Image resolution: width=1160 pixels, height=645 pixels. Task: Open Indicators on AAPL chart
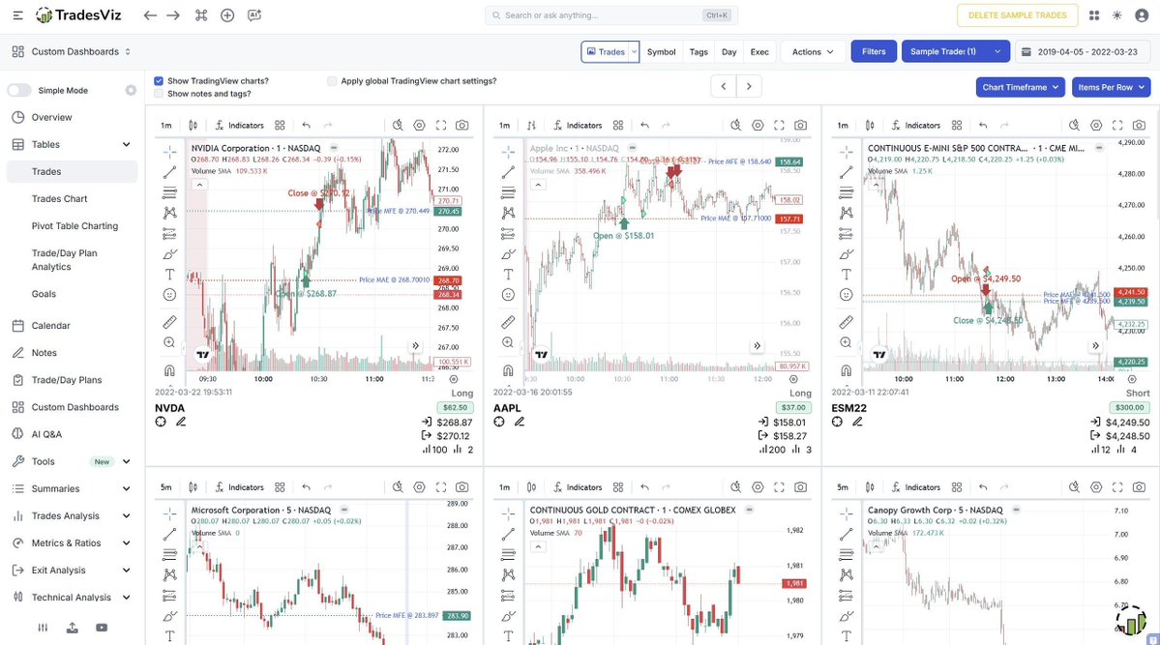point(577,125)
